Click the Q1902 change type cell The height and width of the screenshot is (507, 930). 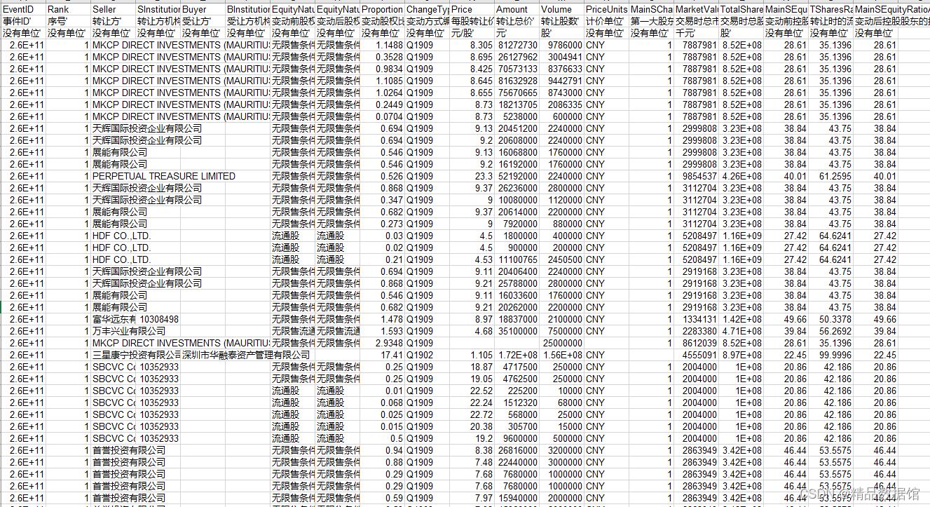427,355
